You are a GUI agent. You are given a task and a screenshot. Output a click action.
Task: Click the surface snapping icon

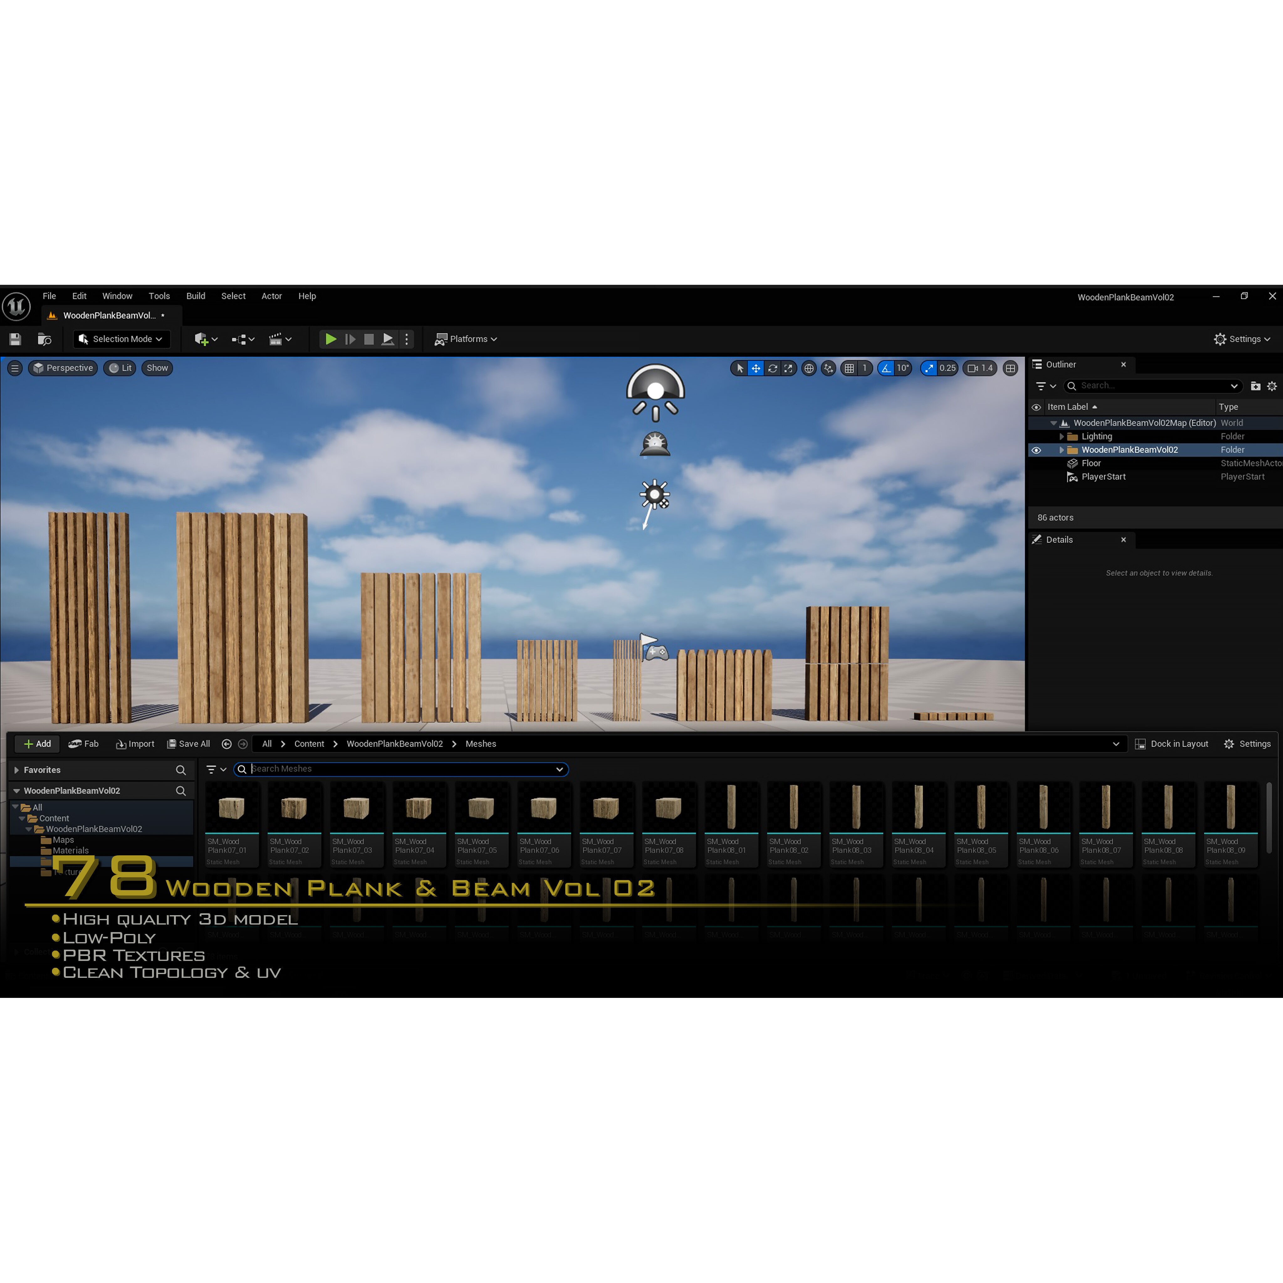pos(828,368)
